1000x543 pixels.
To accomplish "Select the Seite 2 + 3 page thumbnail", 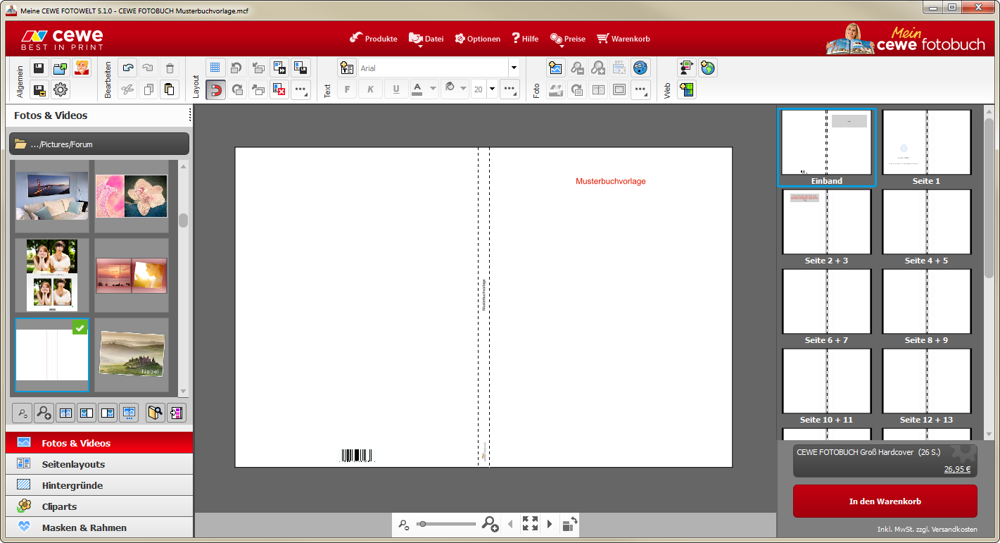I will tap(826, 223).
